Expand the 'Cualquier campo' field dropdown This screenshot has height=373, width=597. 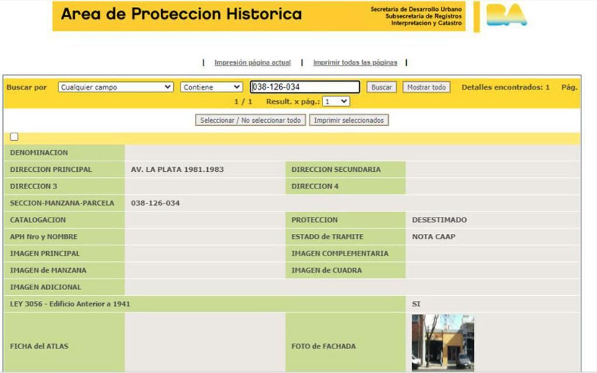coord(116,87)
